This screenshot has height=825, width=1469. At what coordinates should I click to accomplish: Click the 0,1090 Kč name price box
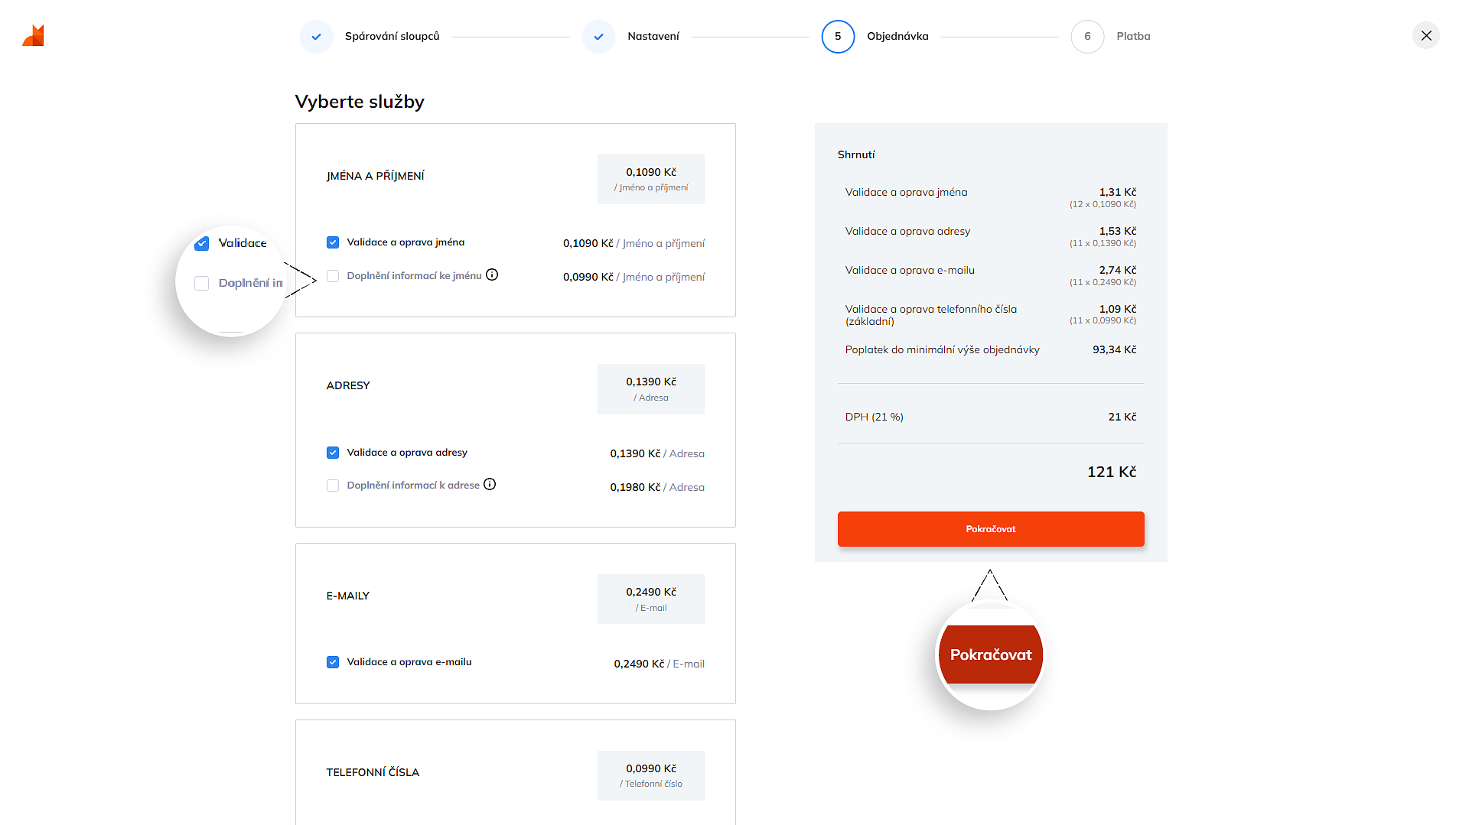pyautogui.click(x=650, y=179)
